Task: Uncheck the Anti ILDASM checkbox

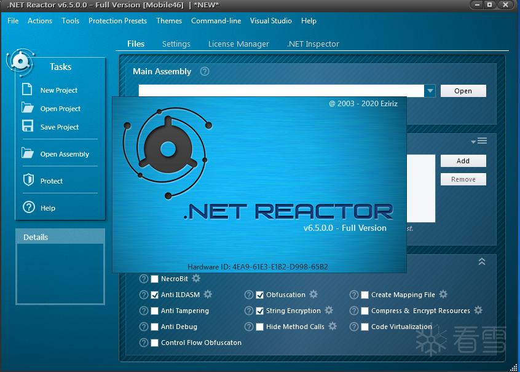Action: [154, 295]
